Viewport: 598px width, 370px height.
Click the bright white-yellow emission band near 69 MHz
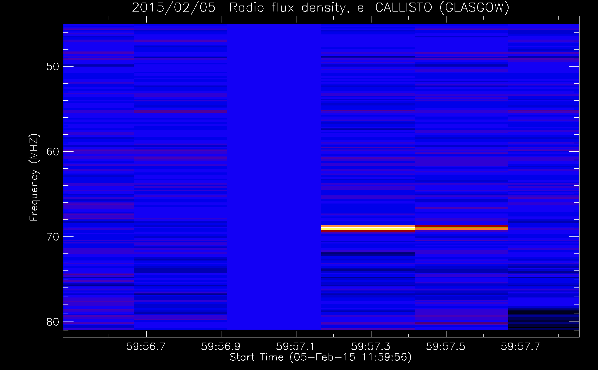[368, 228]
